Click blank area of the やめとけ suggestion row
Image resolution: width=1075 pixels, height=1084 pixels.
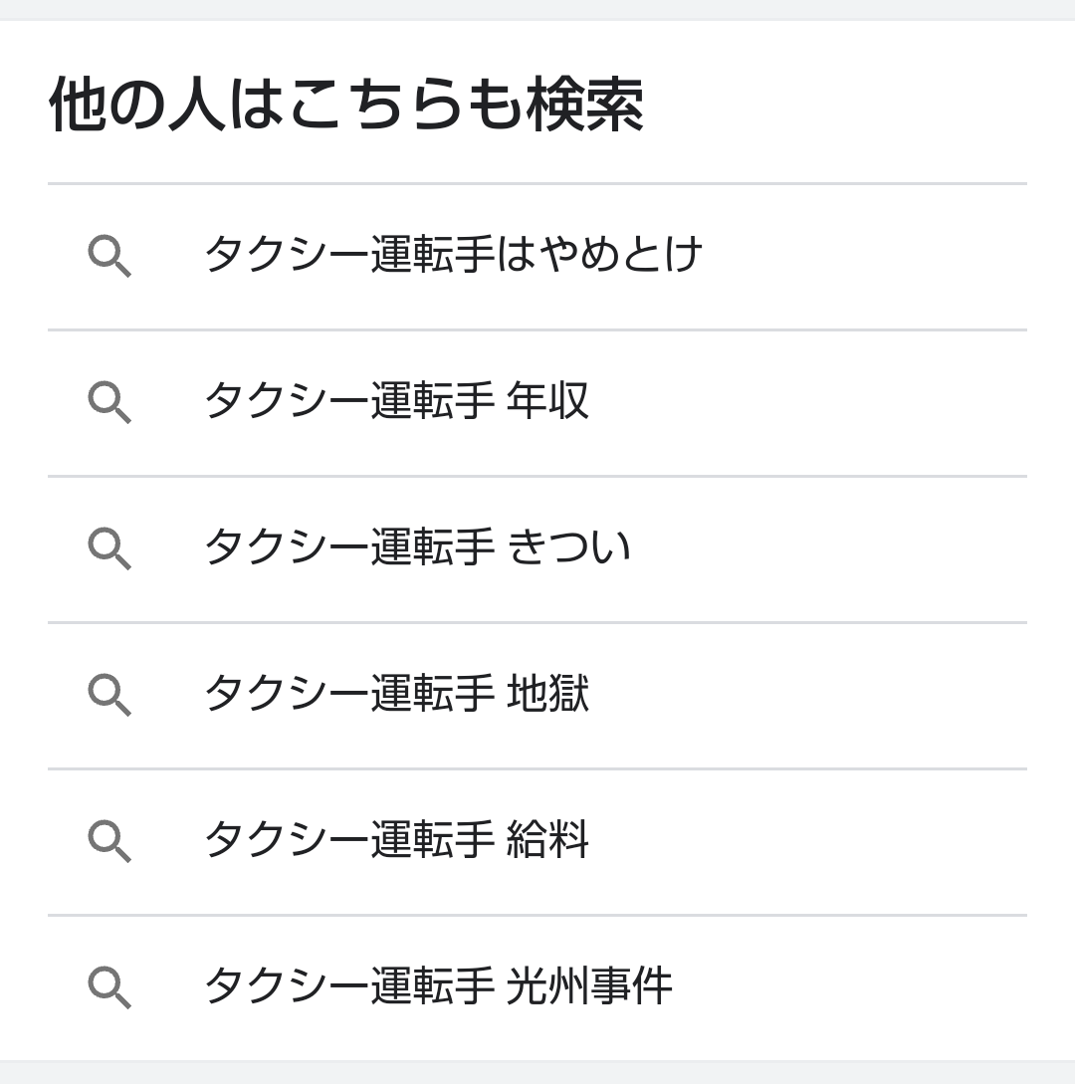864,257
